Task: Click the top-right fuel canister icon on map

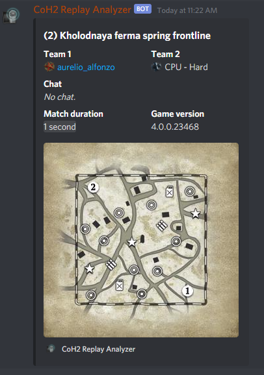Action: [x=170, y=191]
